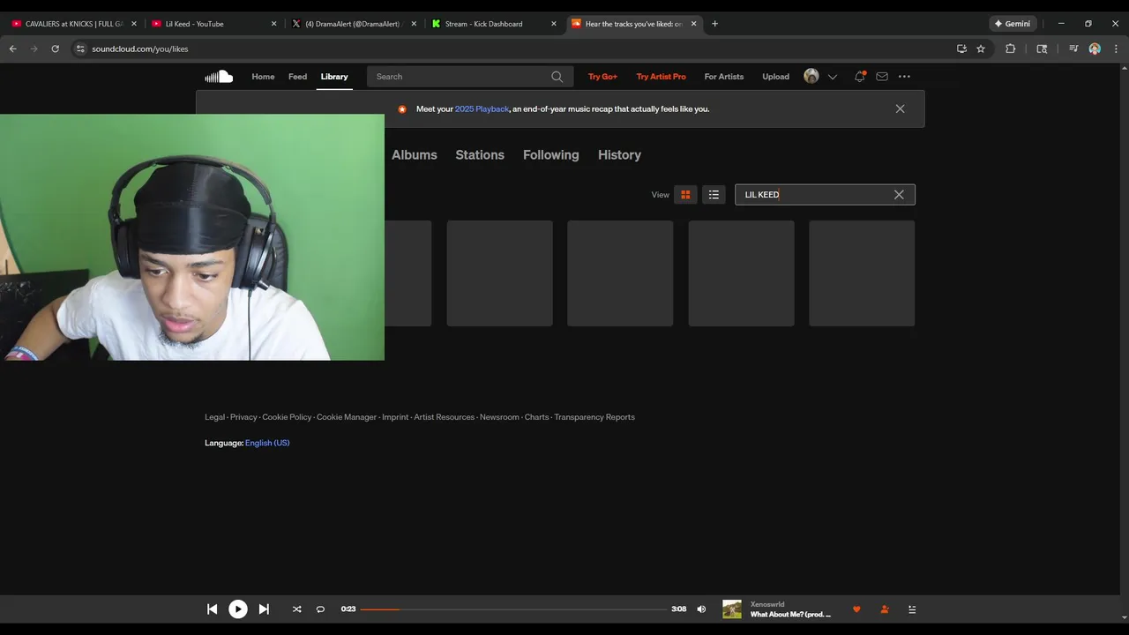Click Try Go+ link
The image size is (1129, 635).
pyautogui.click(x=602, y=77)
